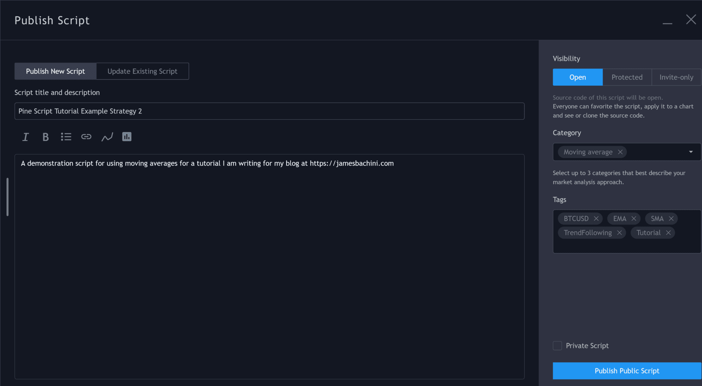Click Publish Public Script
This screenshot has width=702, height=386.
pyautogui.click(x=627, y=371)
